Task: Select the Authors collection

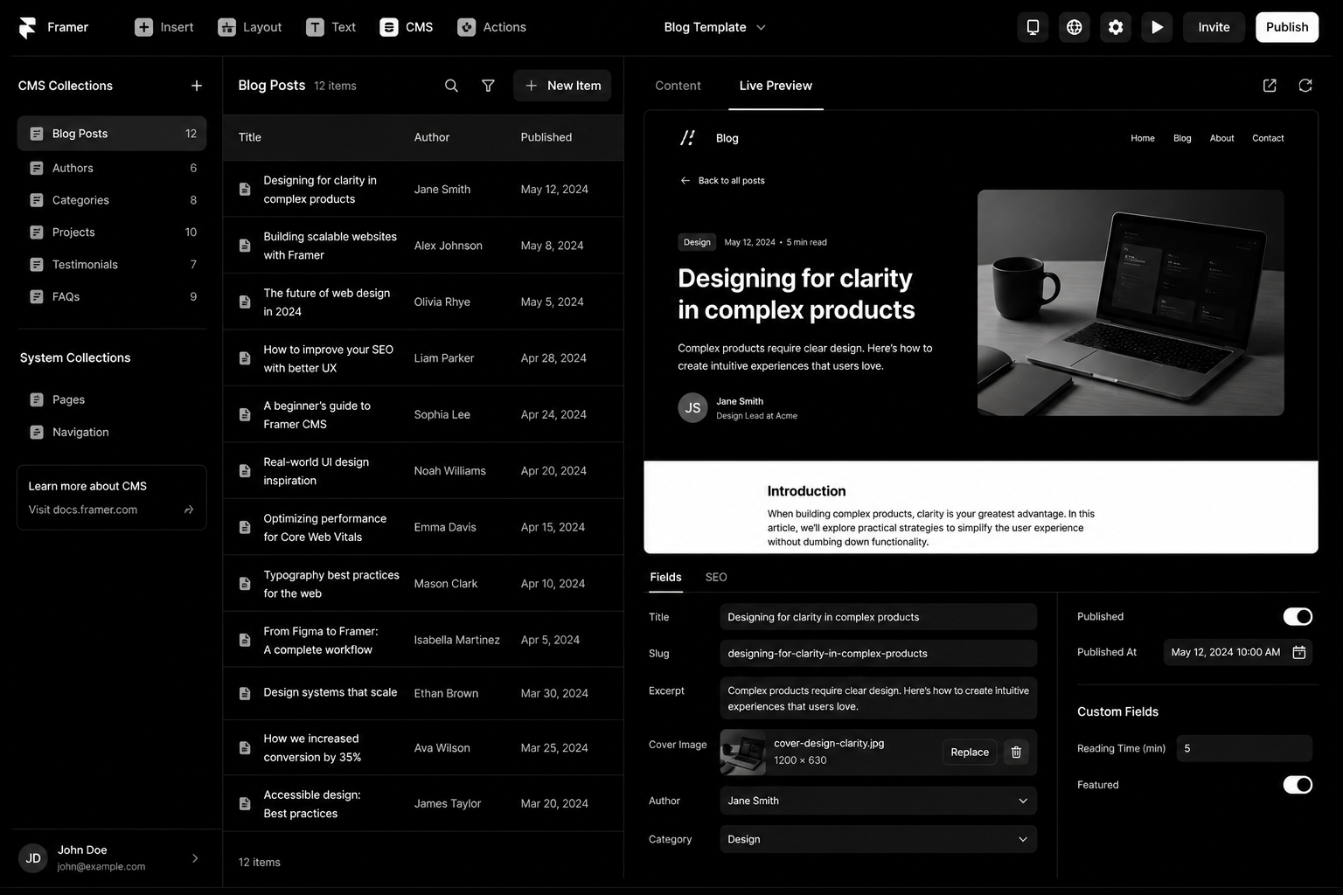Action: [112, 168]
